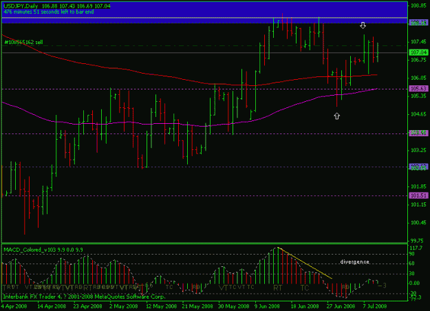Click the 101.15 price scale value
Image resolution: width=430 pixels, height=311 pixels.
coord(418,204)
